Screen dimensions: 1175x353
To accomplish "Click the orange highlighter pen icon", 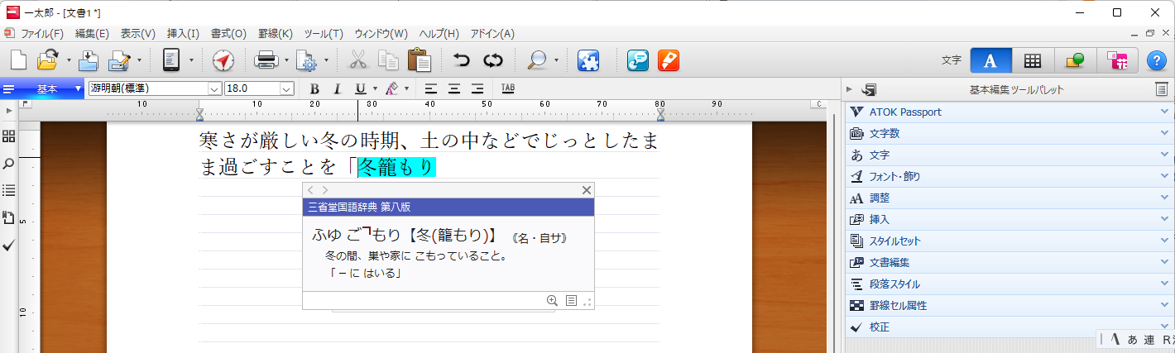I will point(669,60).
